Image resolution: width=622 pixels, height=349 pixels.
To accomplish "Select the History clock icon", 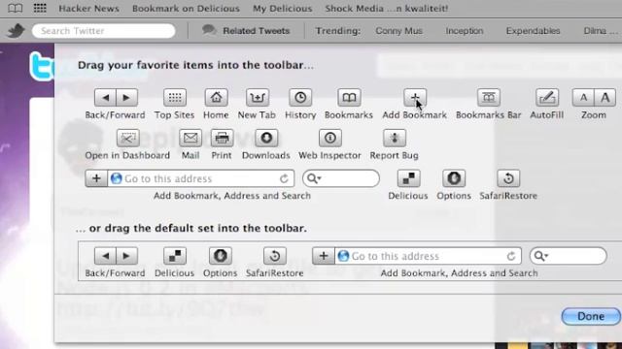I will point(300,98).
